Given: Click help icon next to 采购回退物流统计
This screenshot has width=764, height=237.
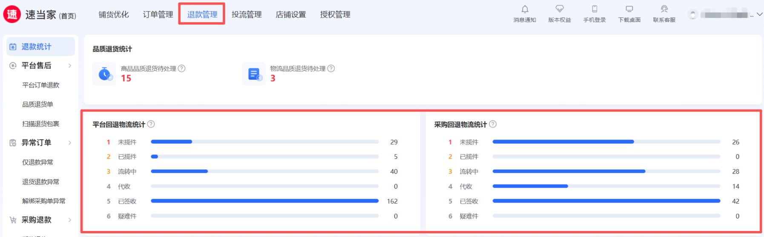Looking at the screenshot, I should [x=493, y=124].
